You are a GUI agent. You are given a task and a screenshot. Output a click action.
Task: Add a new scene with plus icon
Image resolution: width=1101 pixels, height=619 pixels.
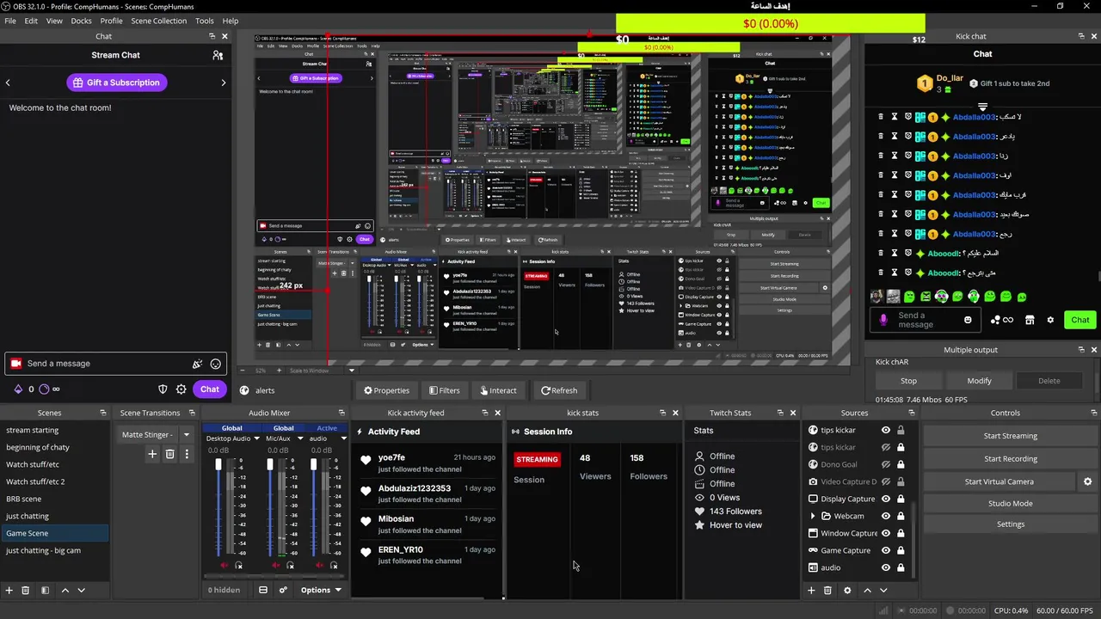[9, 591]
